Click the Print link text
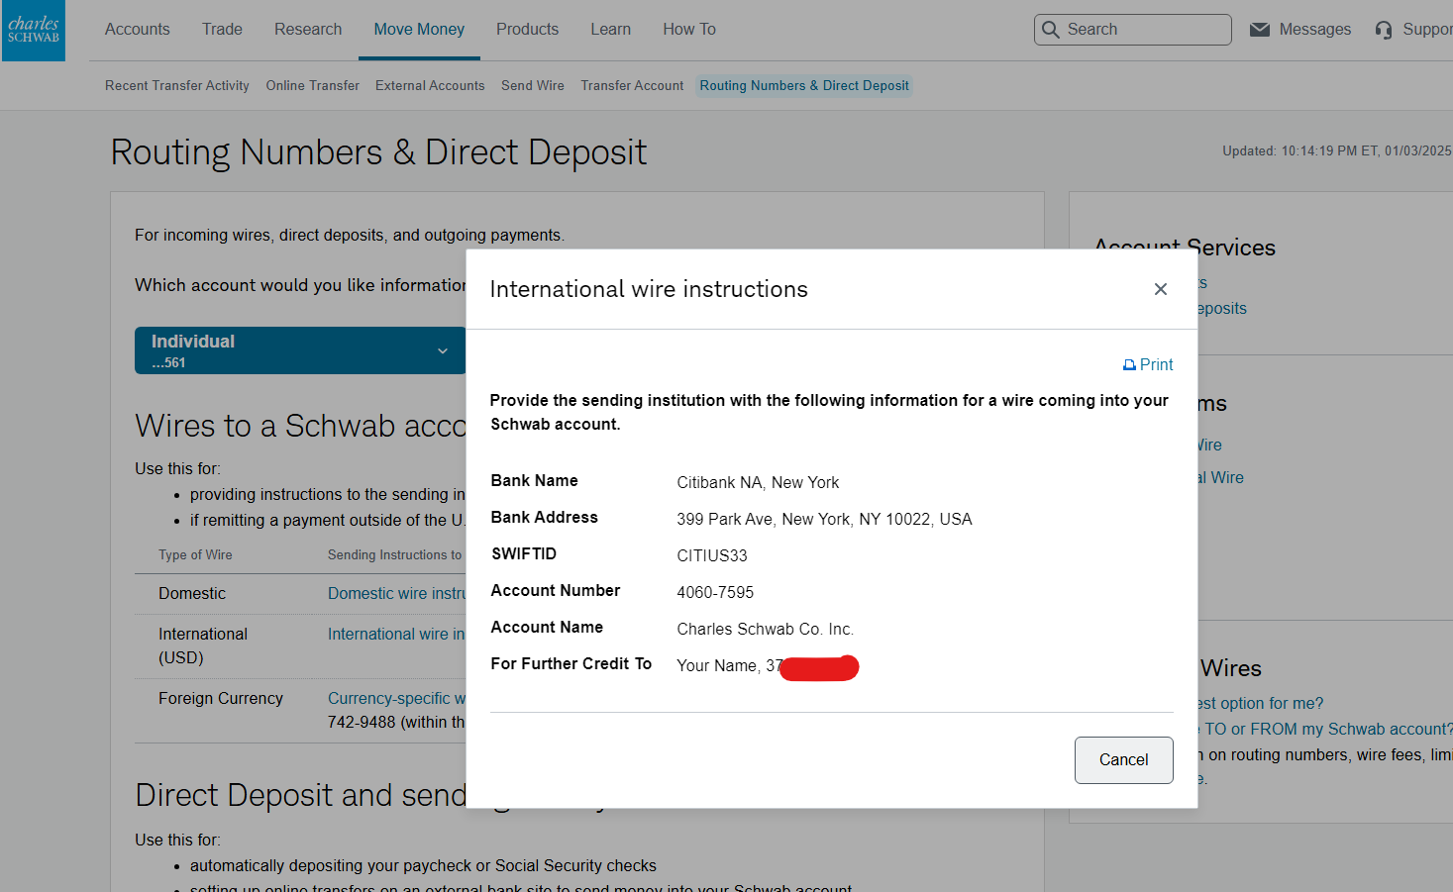1453x892 pixels. (x=1156, y=365)
